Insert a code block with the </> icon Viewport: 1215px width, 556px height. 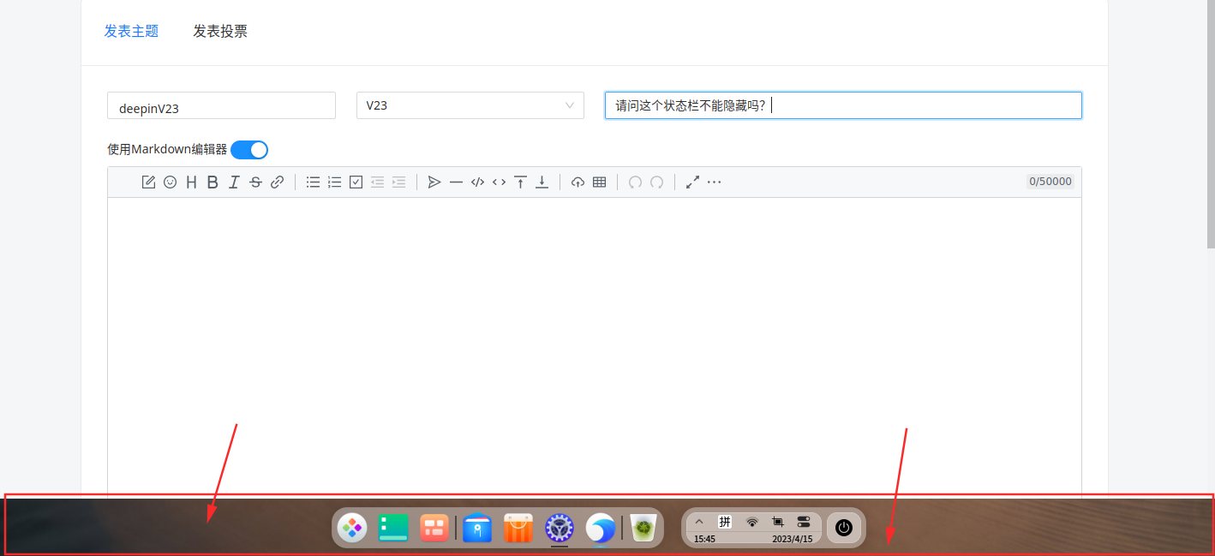[478, 182]
